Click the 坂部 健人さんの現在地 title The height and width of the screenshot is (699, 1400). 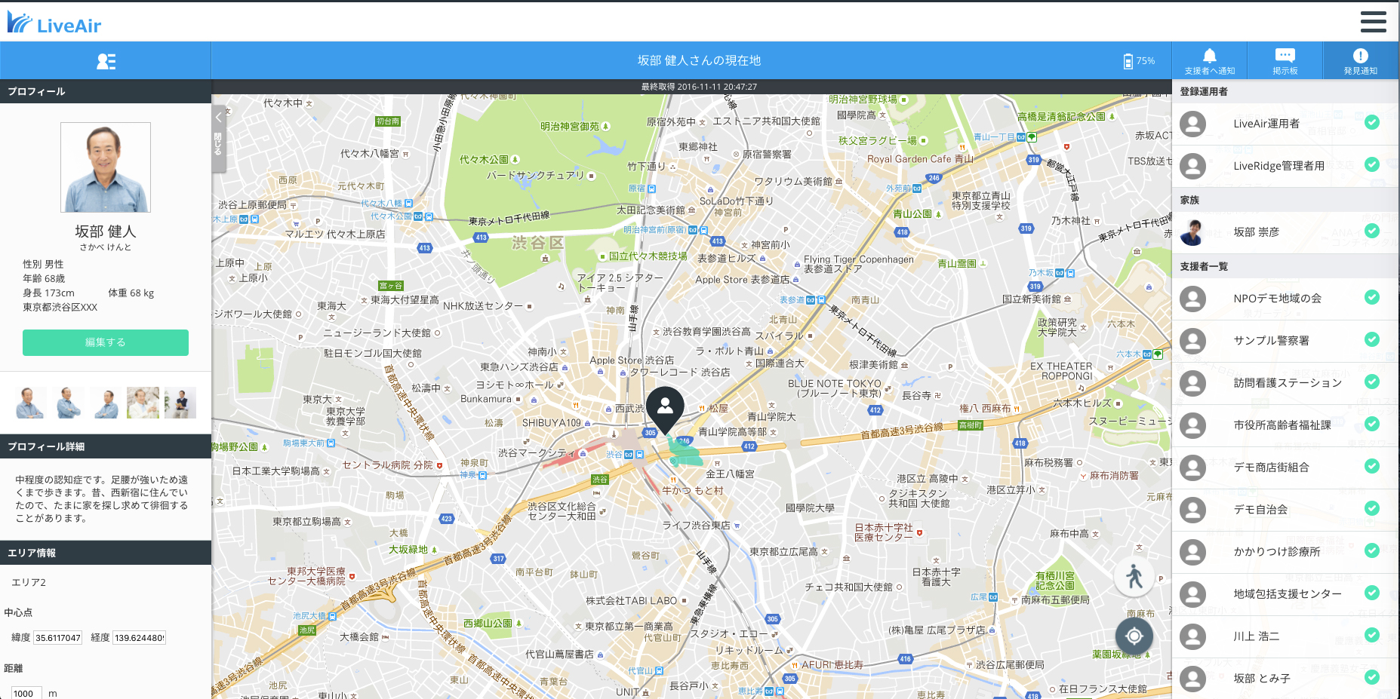699,60
